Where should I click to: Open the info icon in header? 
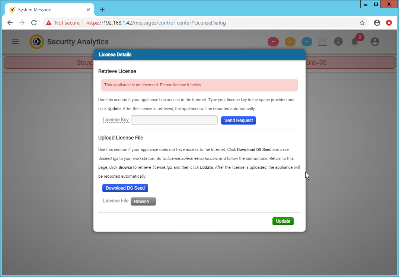tap(338, 42)
